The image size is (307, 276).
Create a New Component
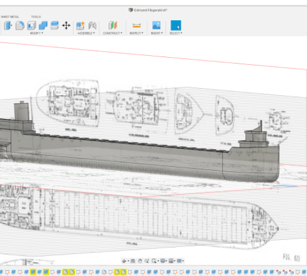point(80,26)
